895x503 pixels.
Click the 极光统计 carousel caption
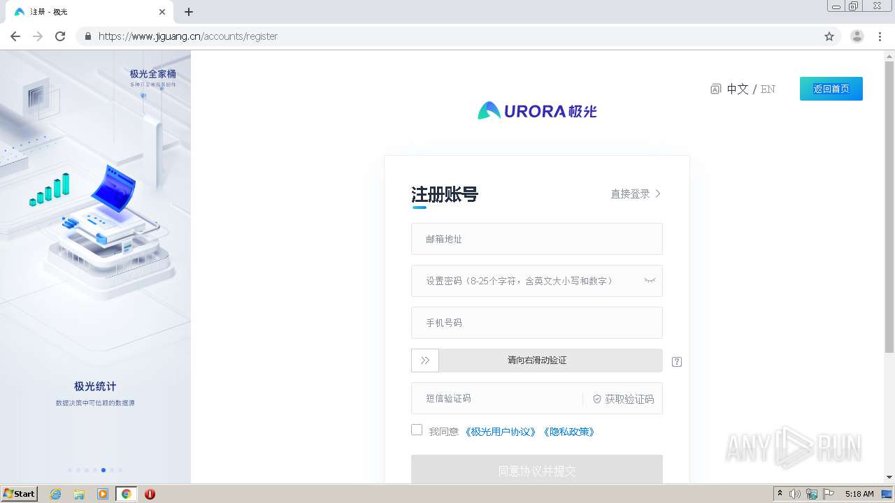[x=95, y=386]
